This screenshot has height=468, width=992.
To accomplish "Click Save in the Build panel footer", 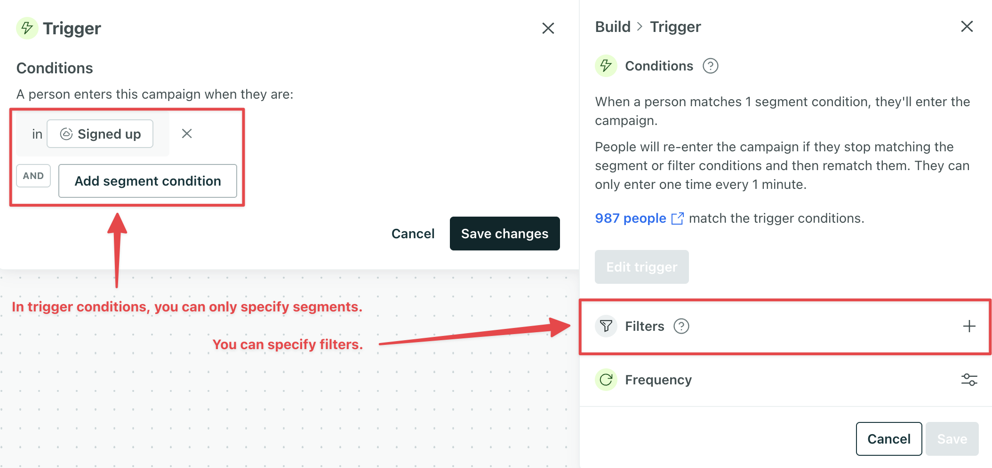I will 952,438.
